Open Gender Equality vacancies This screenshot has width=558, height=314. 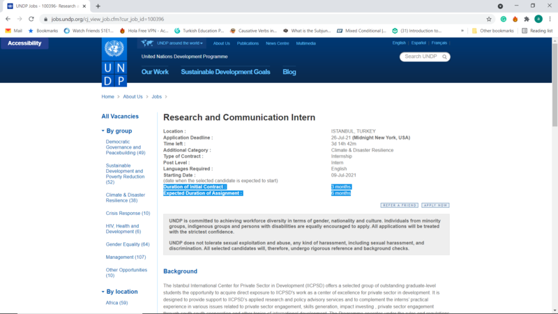(x=128, y=244)
